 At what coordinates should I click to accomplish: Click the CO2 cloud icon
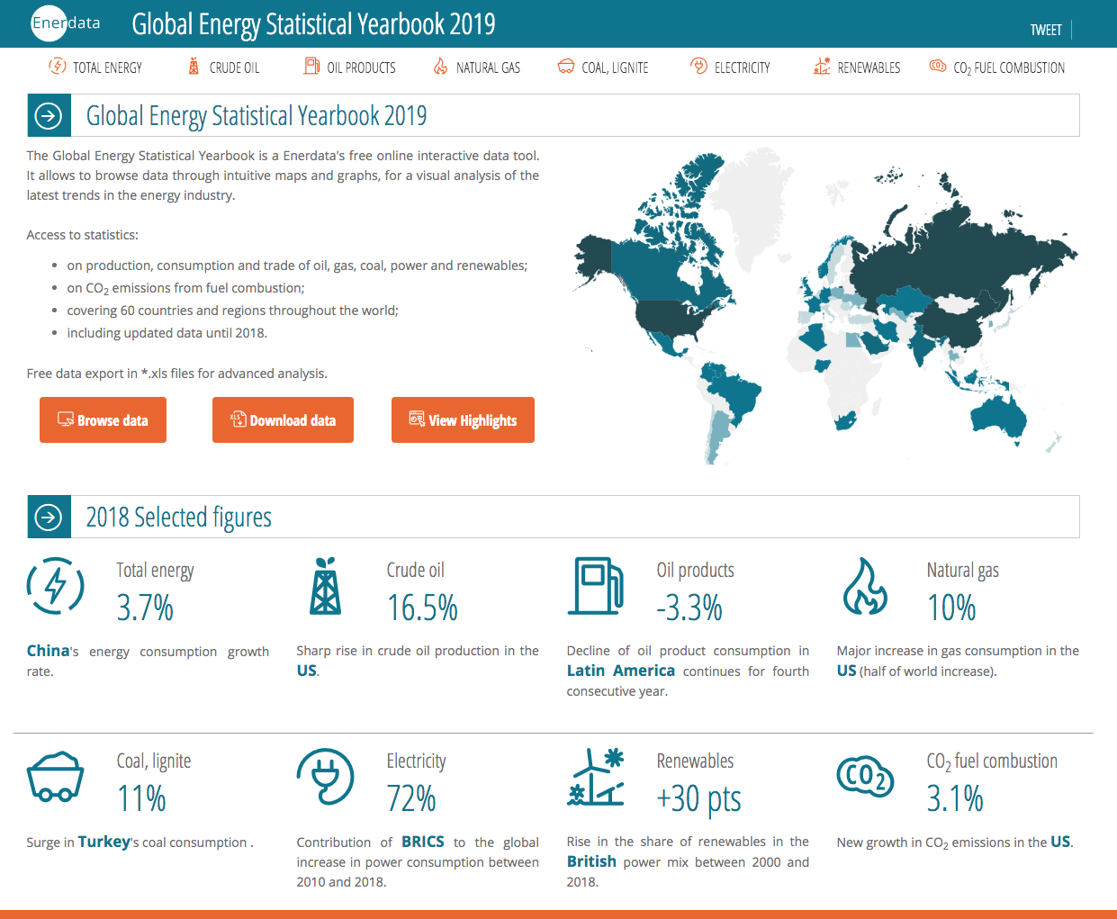coord(865,777)
